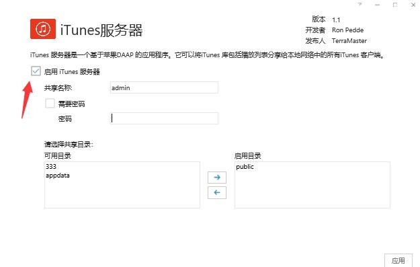Select appdata in the available directories list
This screenshot has width=420, height=267.
tap(58, 176)
